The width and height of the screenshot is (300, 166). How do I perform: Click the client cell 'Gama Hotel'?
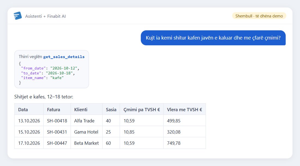pyautogui.click(x=87, y=132)
